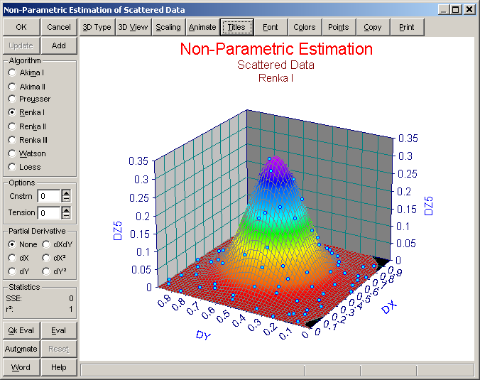480x380 pixels.
Task: Select the Renka I algorithm
Action: tap(26, 112)
